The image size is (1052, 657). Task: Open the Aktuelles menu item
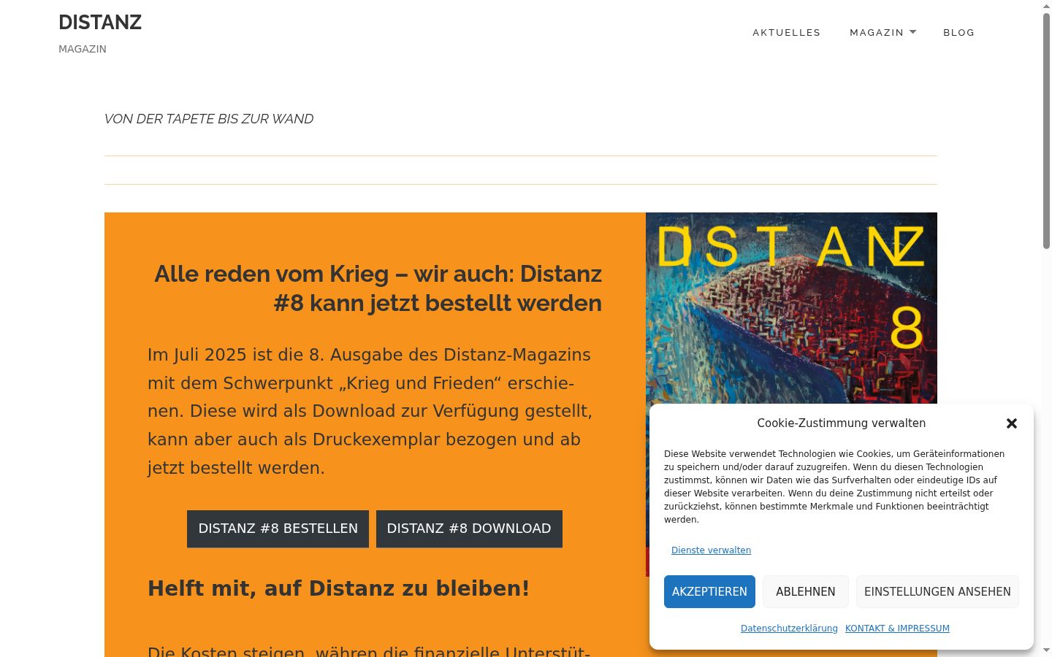pyautogui.click(x=787, y=32)
